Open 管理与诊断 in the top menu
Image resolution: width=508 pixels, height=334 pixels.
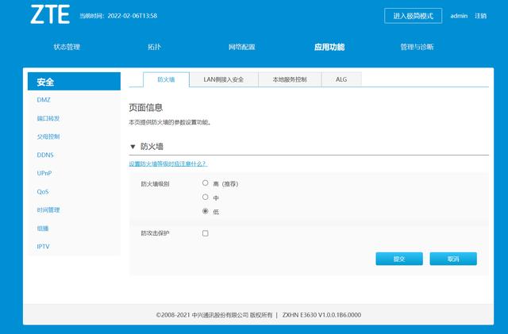(417, 48)
